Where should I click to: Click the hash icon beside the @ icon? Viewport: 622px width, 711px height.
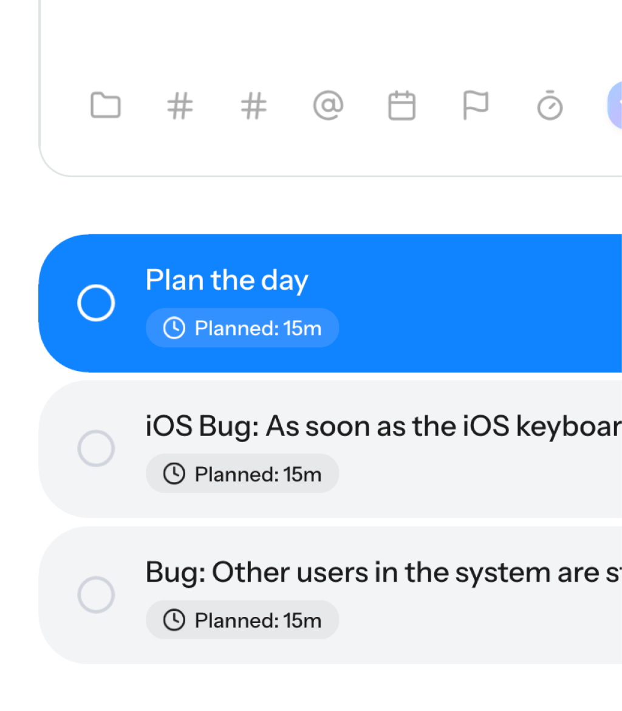[x=254, y=106]
